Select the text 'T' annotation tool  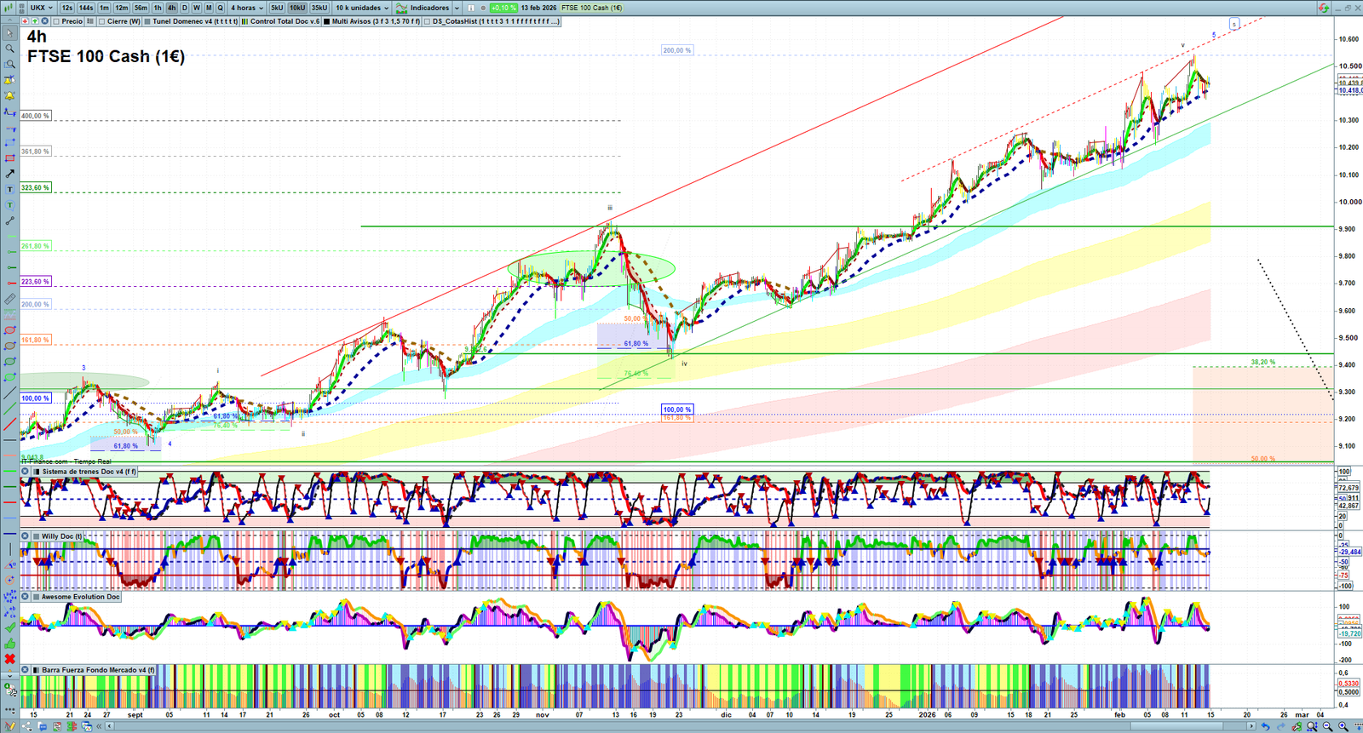(x=10, y=190)
